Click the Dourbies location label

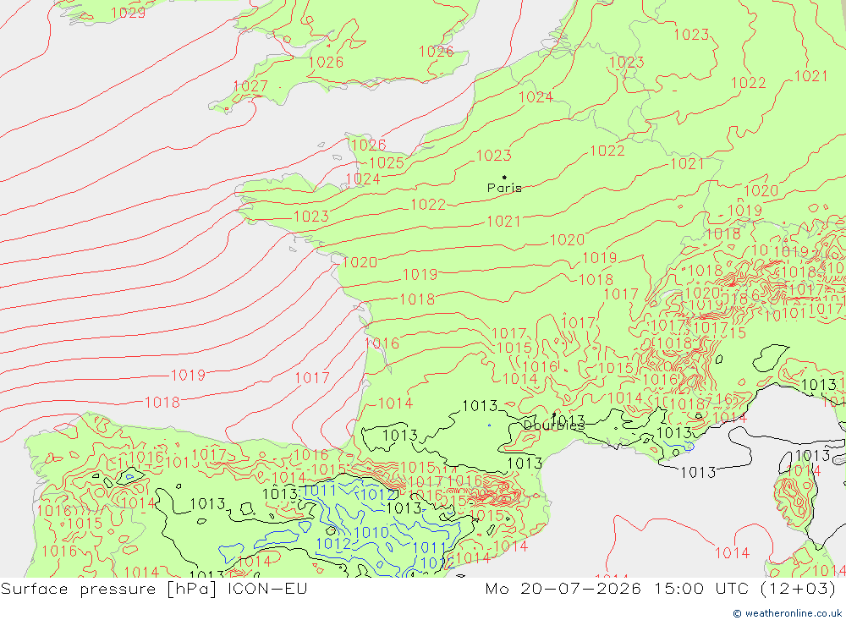pyautogui.click(x=554, y=425)
